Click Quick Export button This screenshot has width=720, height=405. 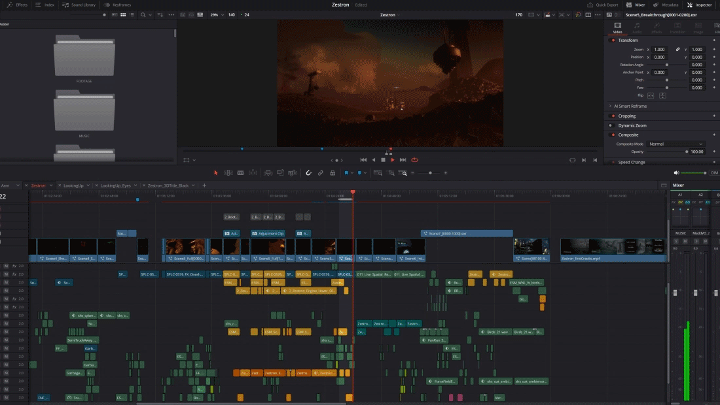(x=602, y=5)
